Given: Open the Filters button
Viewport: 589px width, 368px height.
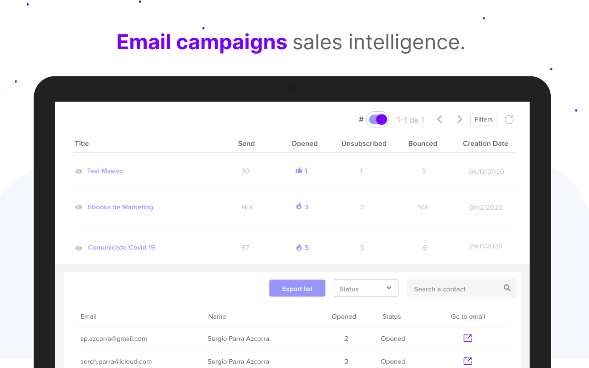Looking at the screenshot, I should coord(484,120).
